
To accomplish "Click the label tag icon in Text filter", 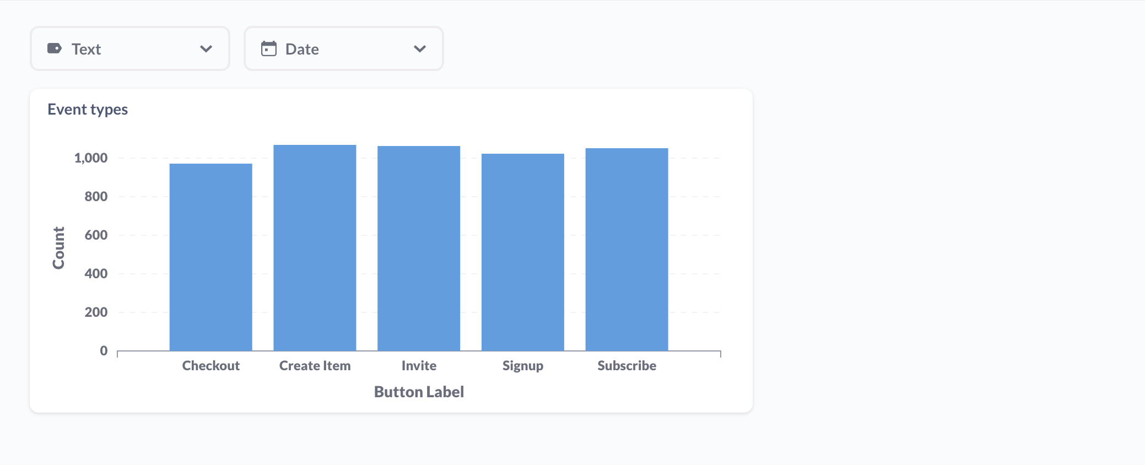I will [x=55, y=48].
